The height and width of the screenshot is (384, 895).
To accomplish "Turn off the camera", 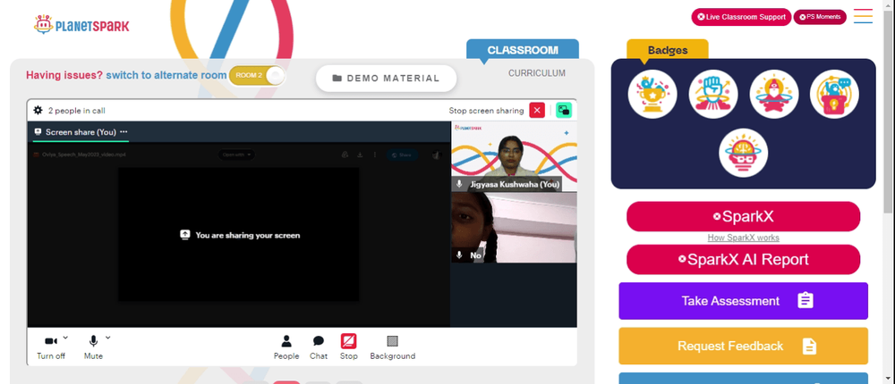I will tap(51, 347).
